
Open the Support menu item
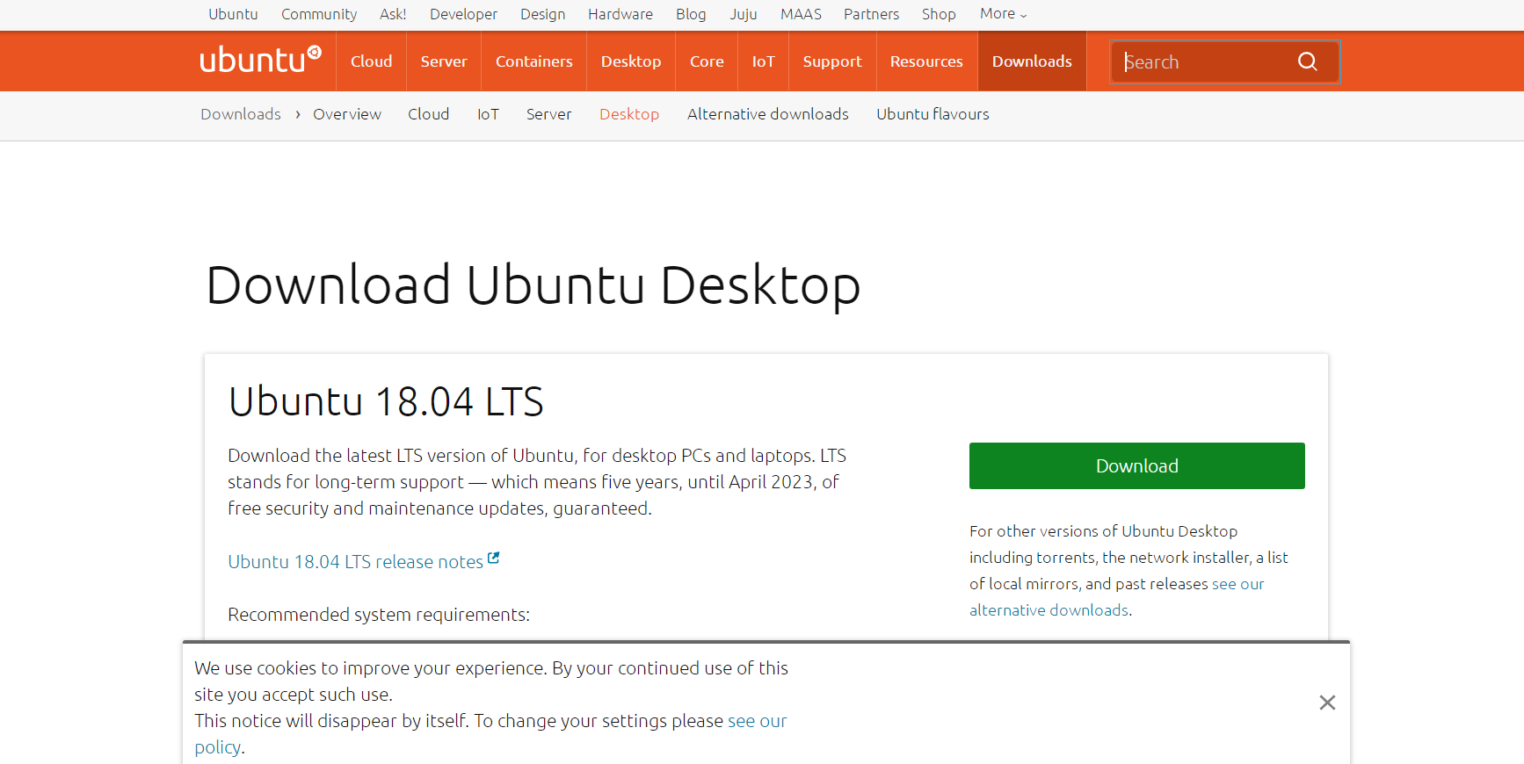tap(832, 61)
